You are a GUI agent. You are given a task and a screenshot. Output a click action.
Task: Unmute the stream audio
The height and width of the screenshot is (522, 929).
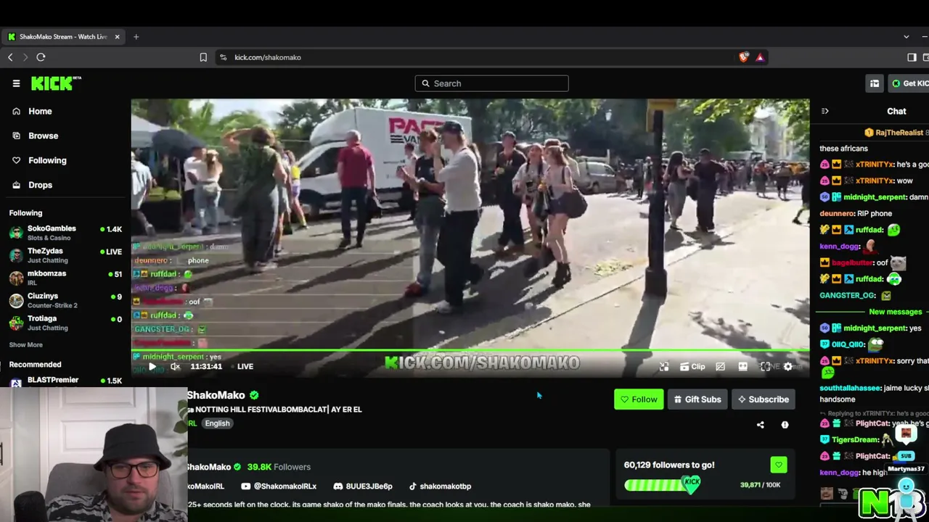pos(175,367)
